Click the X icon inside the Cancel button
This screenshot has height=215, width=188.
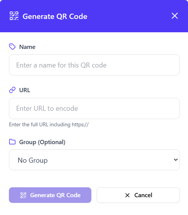tap(128, 195)
